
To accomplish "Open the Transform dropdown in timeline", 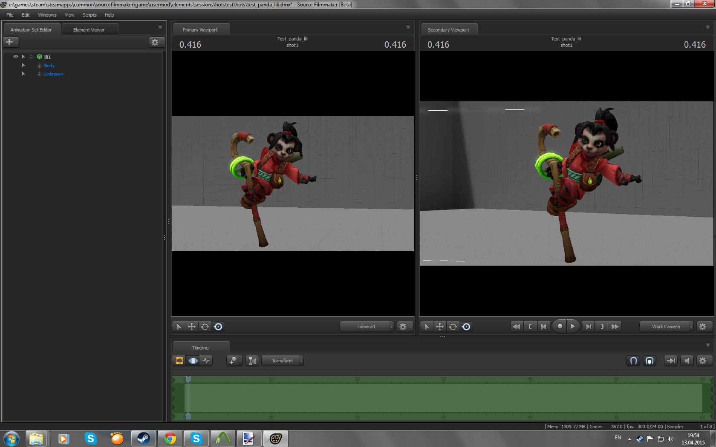I will point(283,361).
